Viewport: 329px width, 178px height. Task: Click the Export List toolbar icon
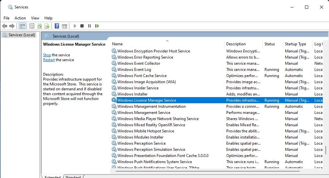point(47,26)
